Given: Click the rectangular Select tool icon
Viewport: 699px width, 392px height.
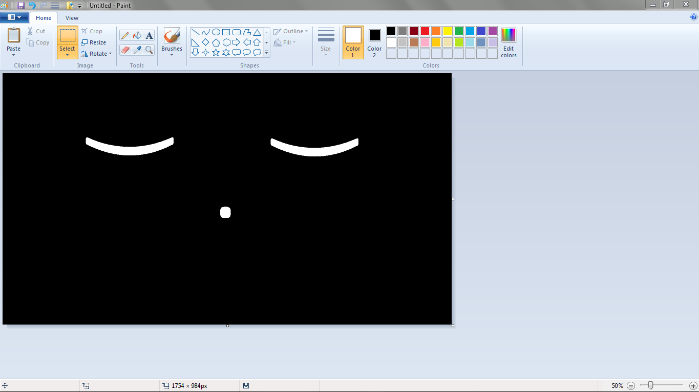Looking at the screenshot, I should [x=67, y=35].
